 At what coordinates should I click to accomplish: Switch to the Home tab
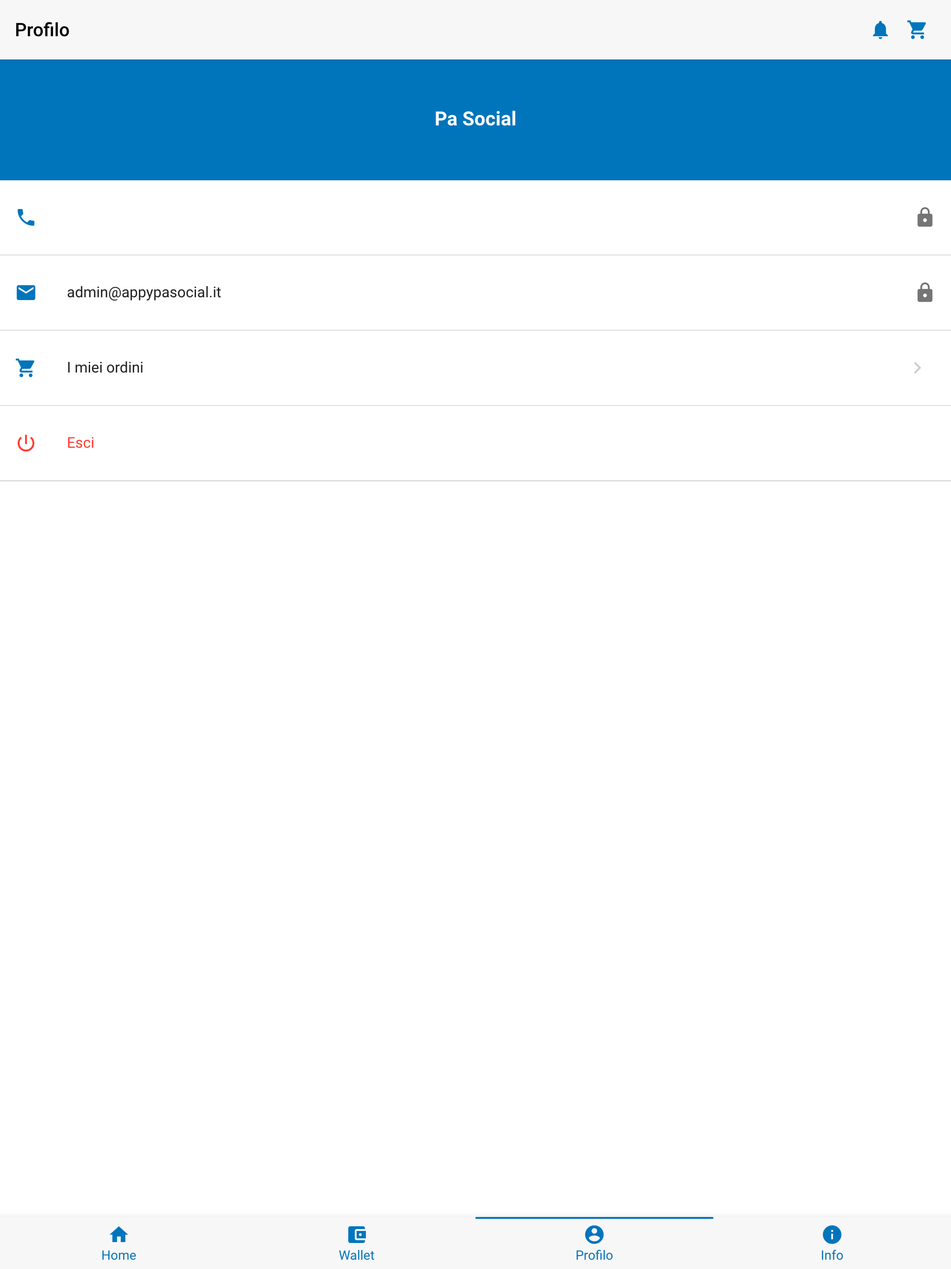coord(119,1242)
